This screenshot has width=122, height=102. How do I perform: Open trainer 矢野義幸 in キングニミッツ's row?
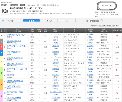click(90, 52)
